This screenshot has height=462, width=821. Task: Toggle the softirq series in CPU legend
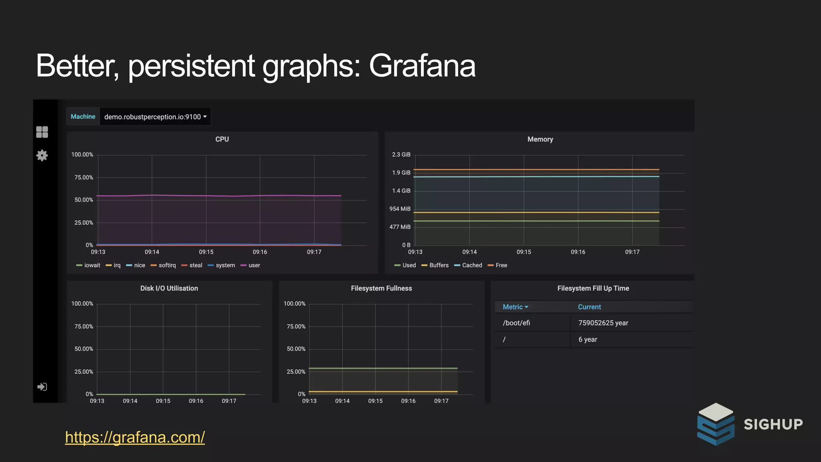(x=167, y=265)
